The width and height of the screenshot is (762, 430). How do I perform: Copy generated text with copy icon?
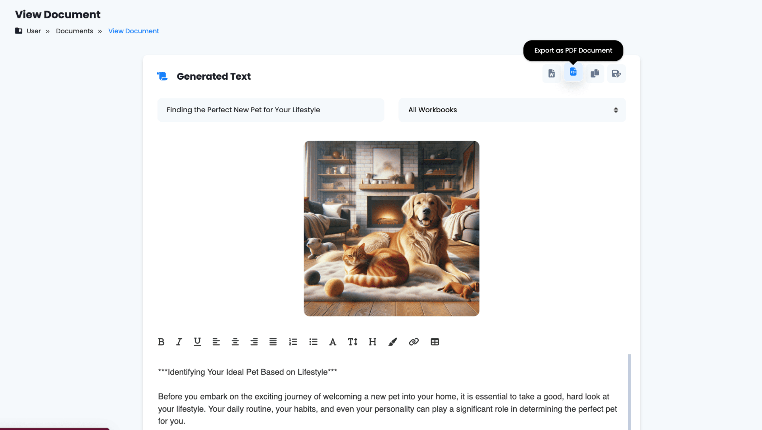pyautogui.click(x=595, y=73)
